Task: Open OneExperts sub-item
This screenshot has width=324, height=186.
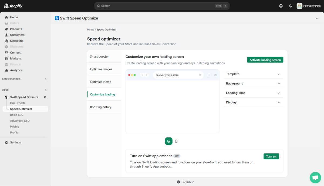Action: (x=18, y=103)
